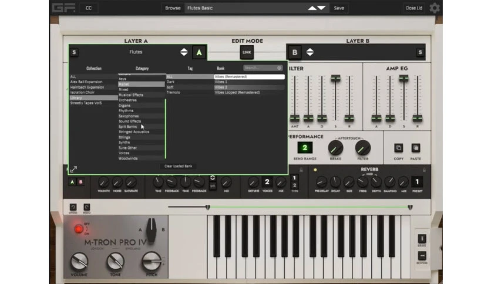Image resolution: width=491 pixels, height=284 pixels.
Task: Open Layer A Flutes bank selector
Action: tap(136, 52)
